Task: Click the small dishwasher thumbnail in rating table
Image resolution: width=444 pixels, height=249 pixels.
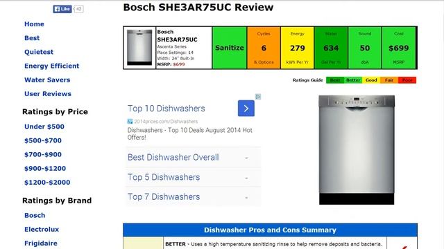Action: pos(139,48)
